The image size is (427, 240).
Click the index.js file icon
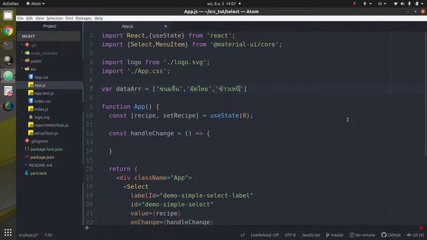click(31, 109)
